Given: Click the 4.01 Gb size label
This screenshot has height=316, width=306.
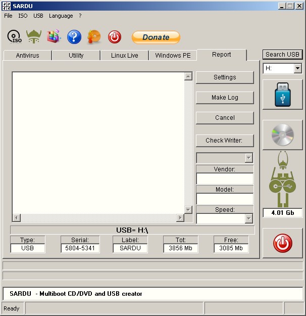Looking at the screenshot, I should tap(283, 213).
